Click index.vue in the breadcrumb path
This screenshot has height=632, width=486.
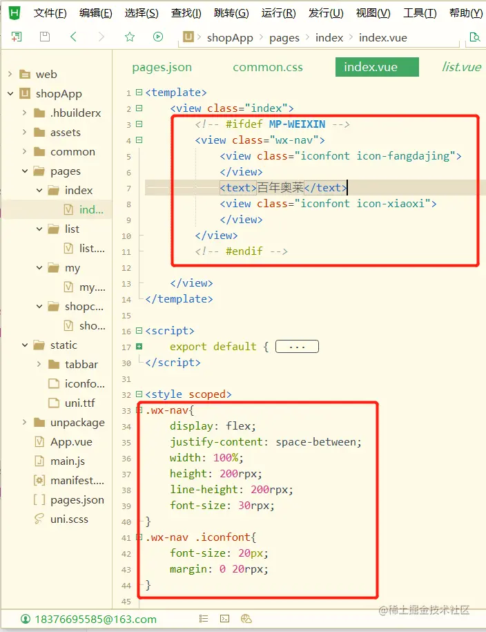[x=383, y=37]
